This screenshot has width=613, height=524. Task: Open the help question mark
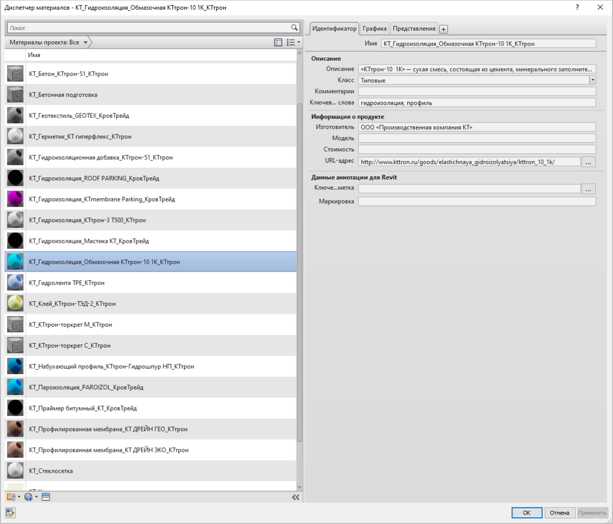tap(577, 8)
